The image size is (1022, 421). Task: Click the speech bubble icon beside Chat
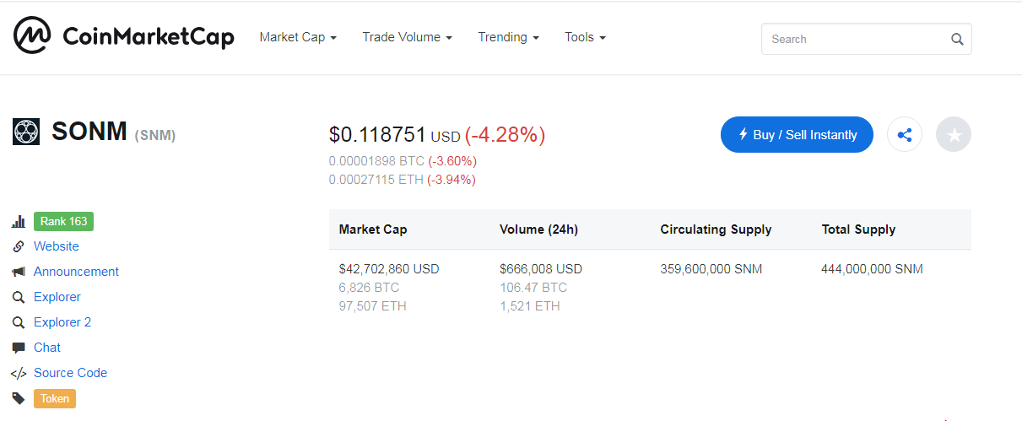18,348
